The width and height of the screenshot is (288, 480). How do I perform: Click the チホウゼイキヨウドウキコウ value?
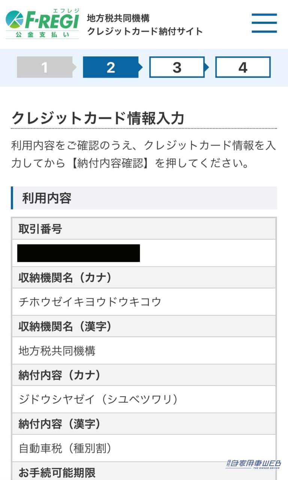pos(90,301)
